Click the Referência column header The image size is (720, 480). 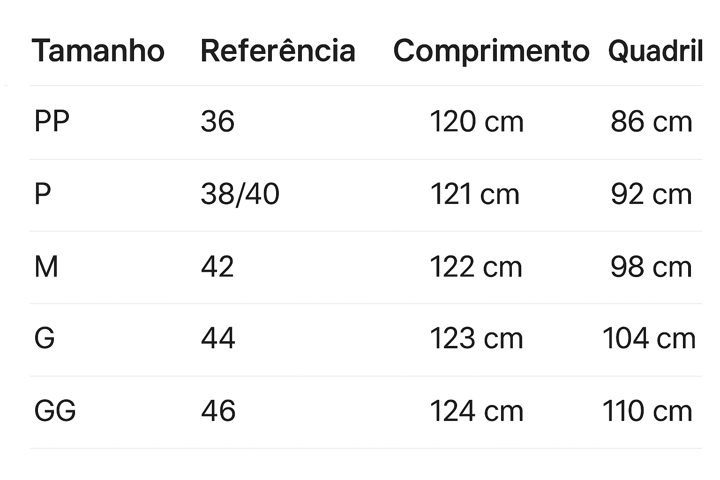[x=278, y=51]
